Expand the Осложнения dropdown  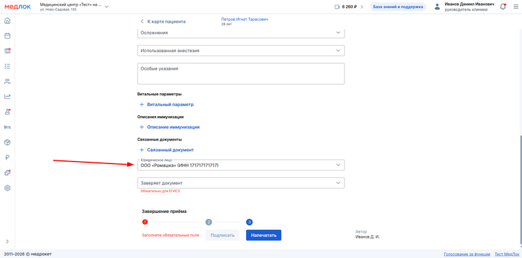click(241, 33)
